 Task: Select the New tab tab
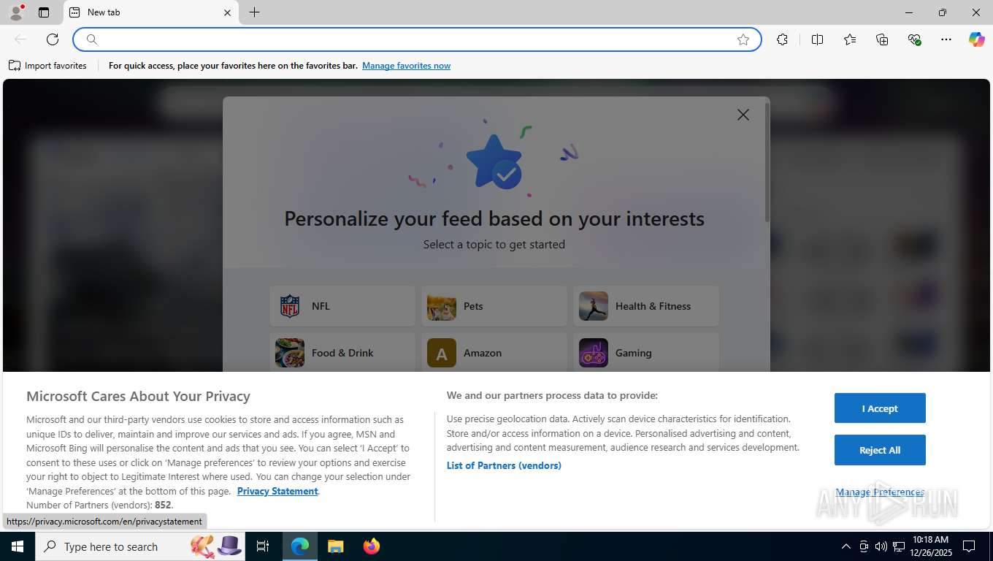[151, 12]
